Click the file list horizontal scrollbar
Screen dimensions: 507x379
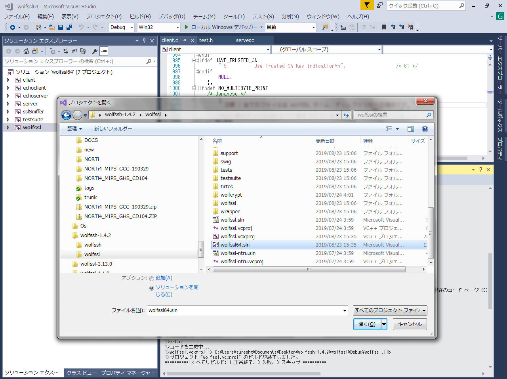pyautogui.click(x=309, y=270)
